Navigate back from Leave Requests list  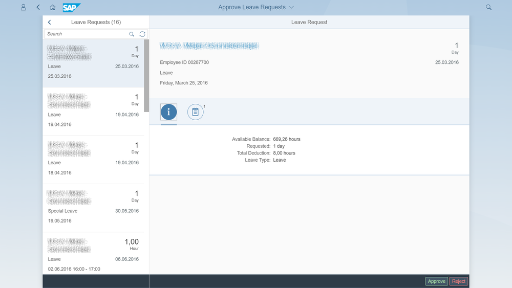pyautogui.click(x=50, y=22)
